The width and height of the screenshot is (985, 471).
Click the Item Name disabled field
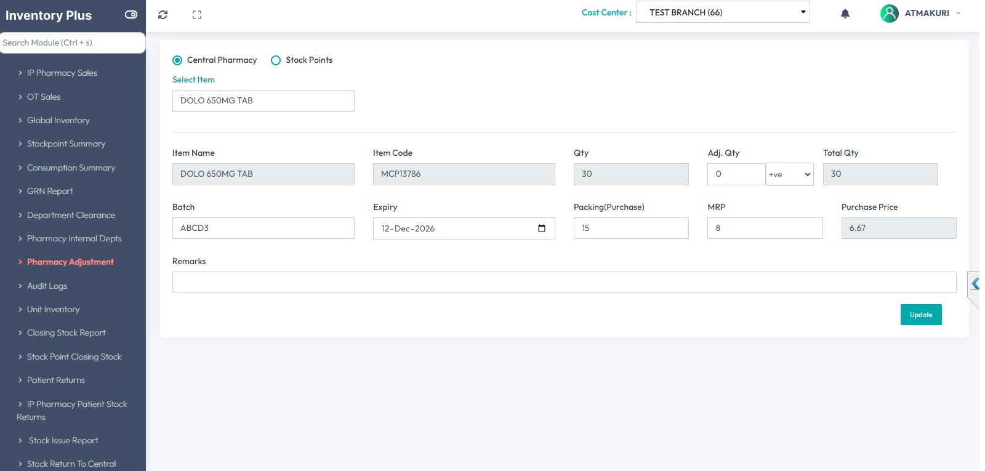pos(263,174)
